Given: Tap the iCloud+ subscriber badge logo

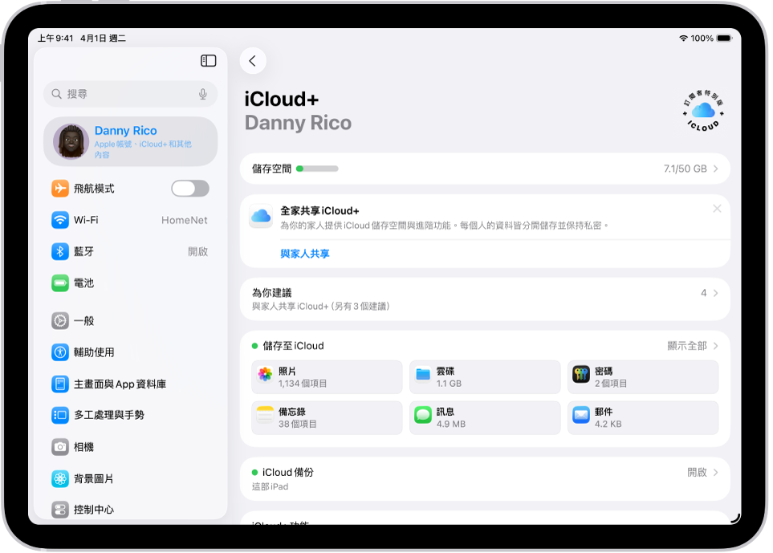Looking at the screenshot, I should [x=702, y=111].
